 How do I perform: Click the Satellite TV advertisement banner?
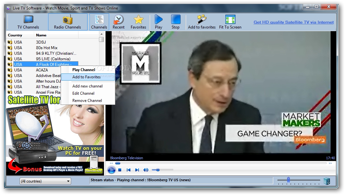pos(55,135)
